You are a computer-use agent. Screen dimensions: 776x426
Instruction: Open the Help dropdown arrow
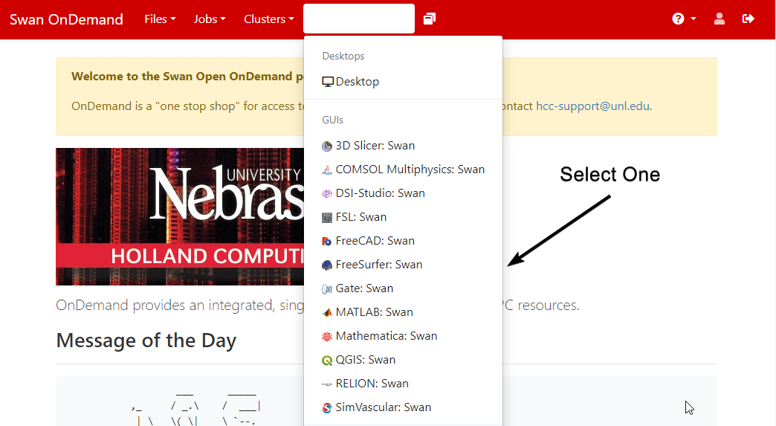693,19
